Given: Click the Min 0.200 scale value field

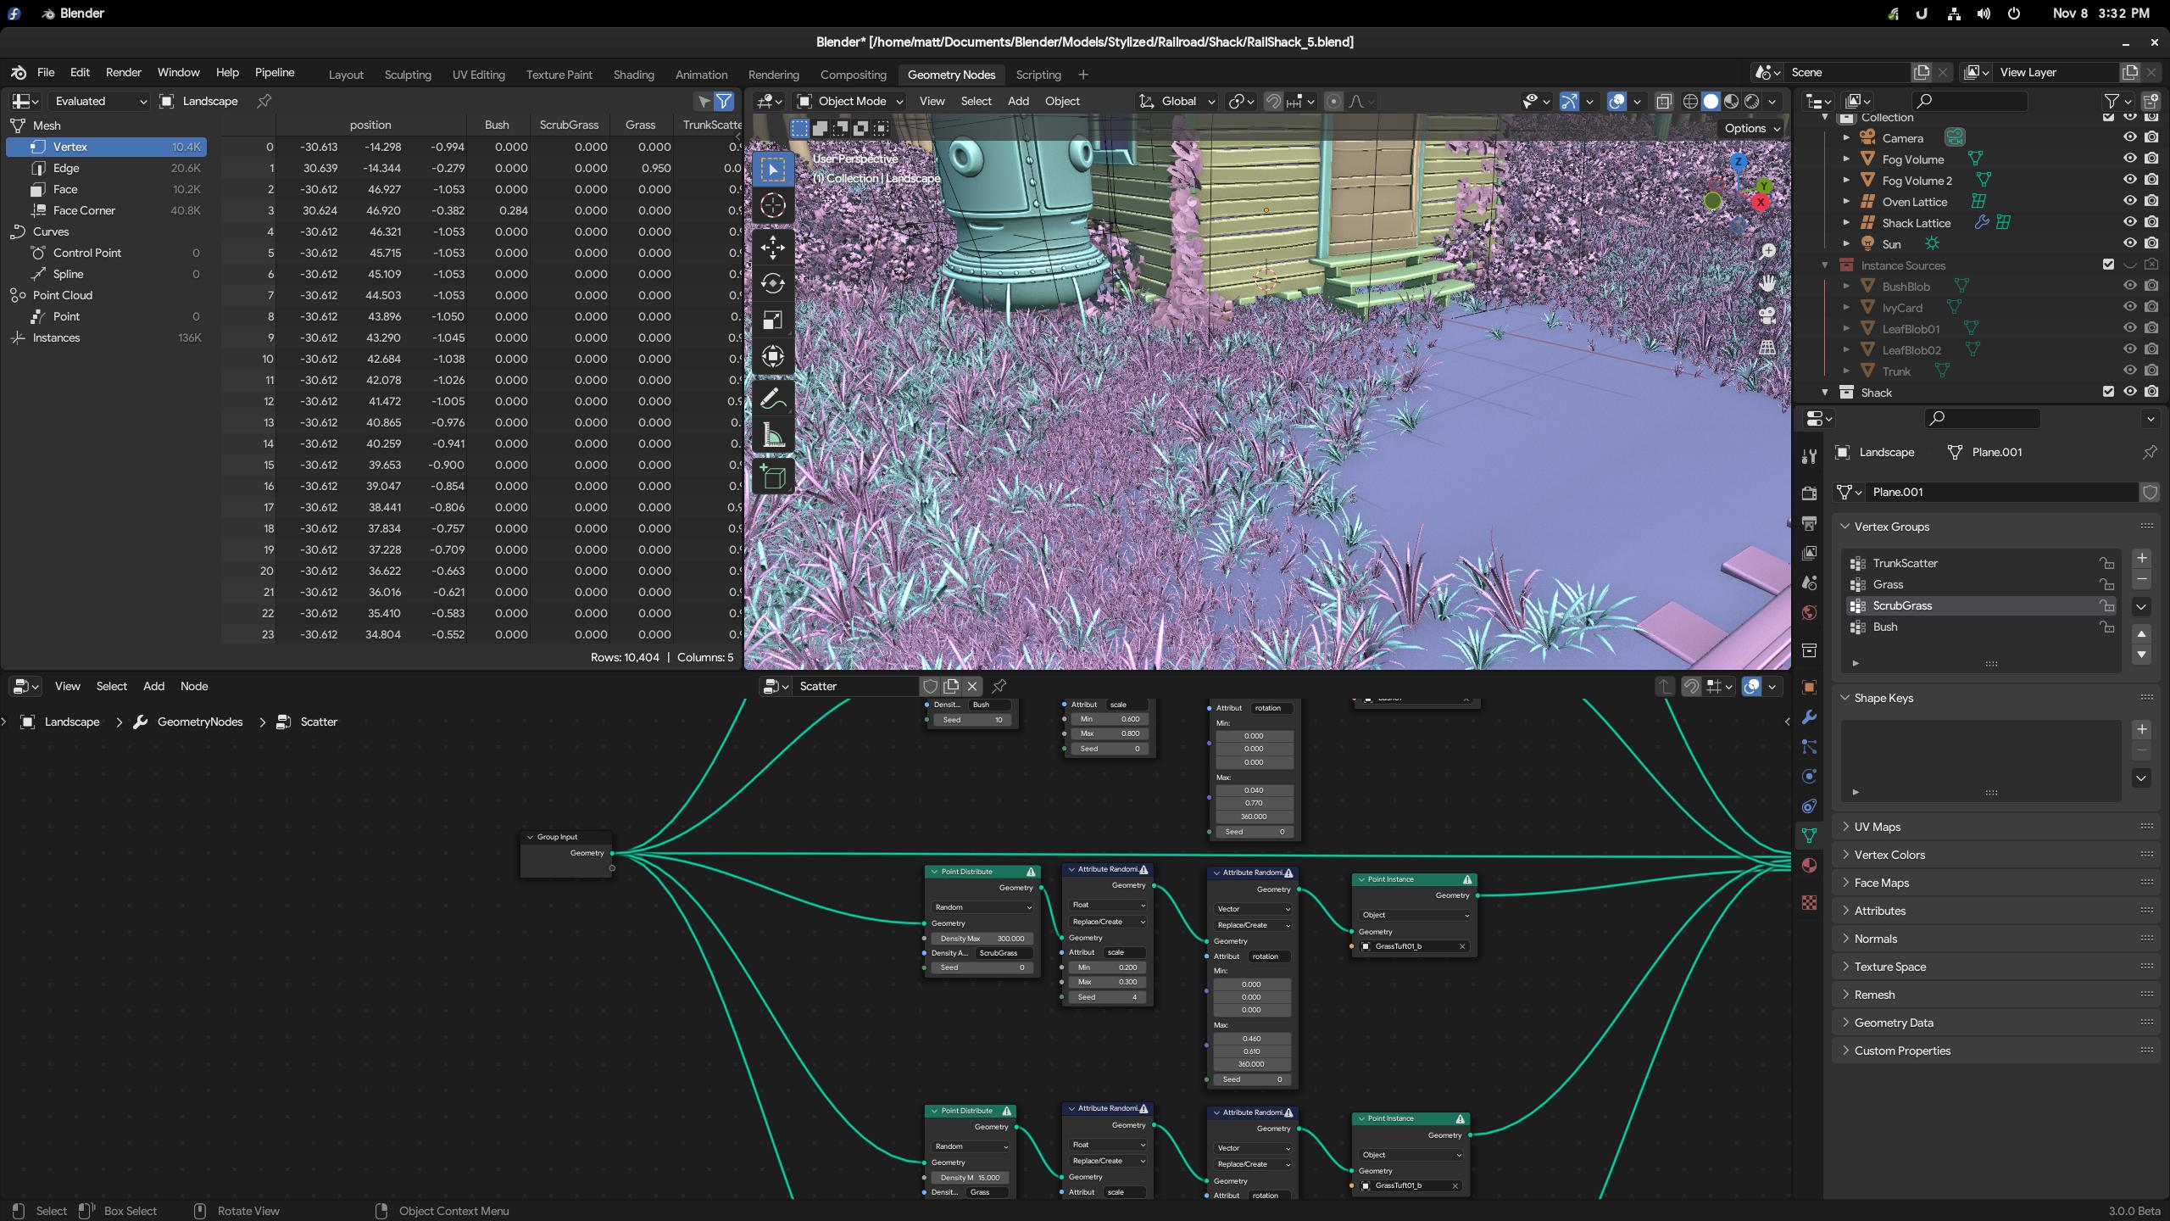Looking at the screenshot, I should click(1108, 967).
